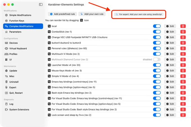
Task: Delete Personal rules (@tekezo) rule
Action: click(183, 49)
